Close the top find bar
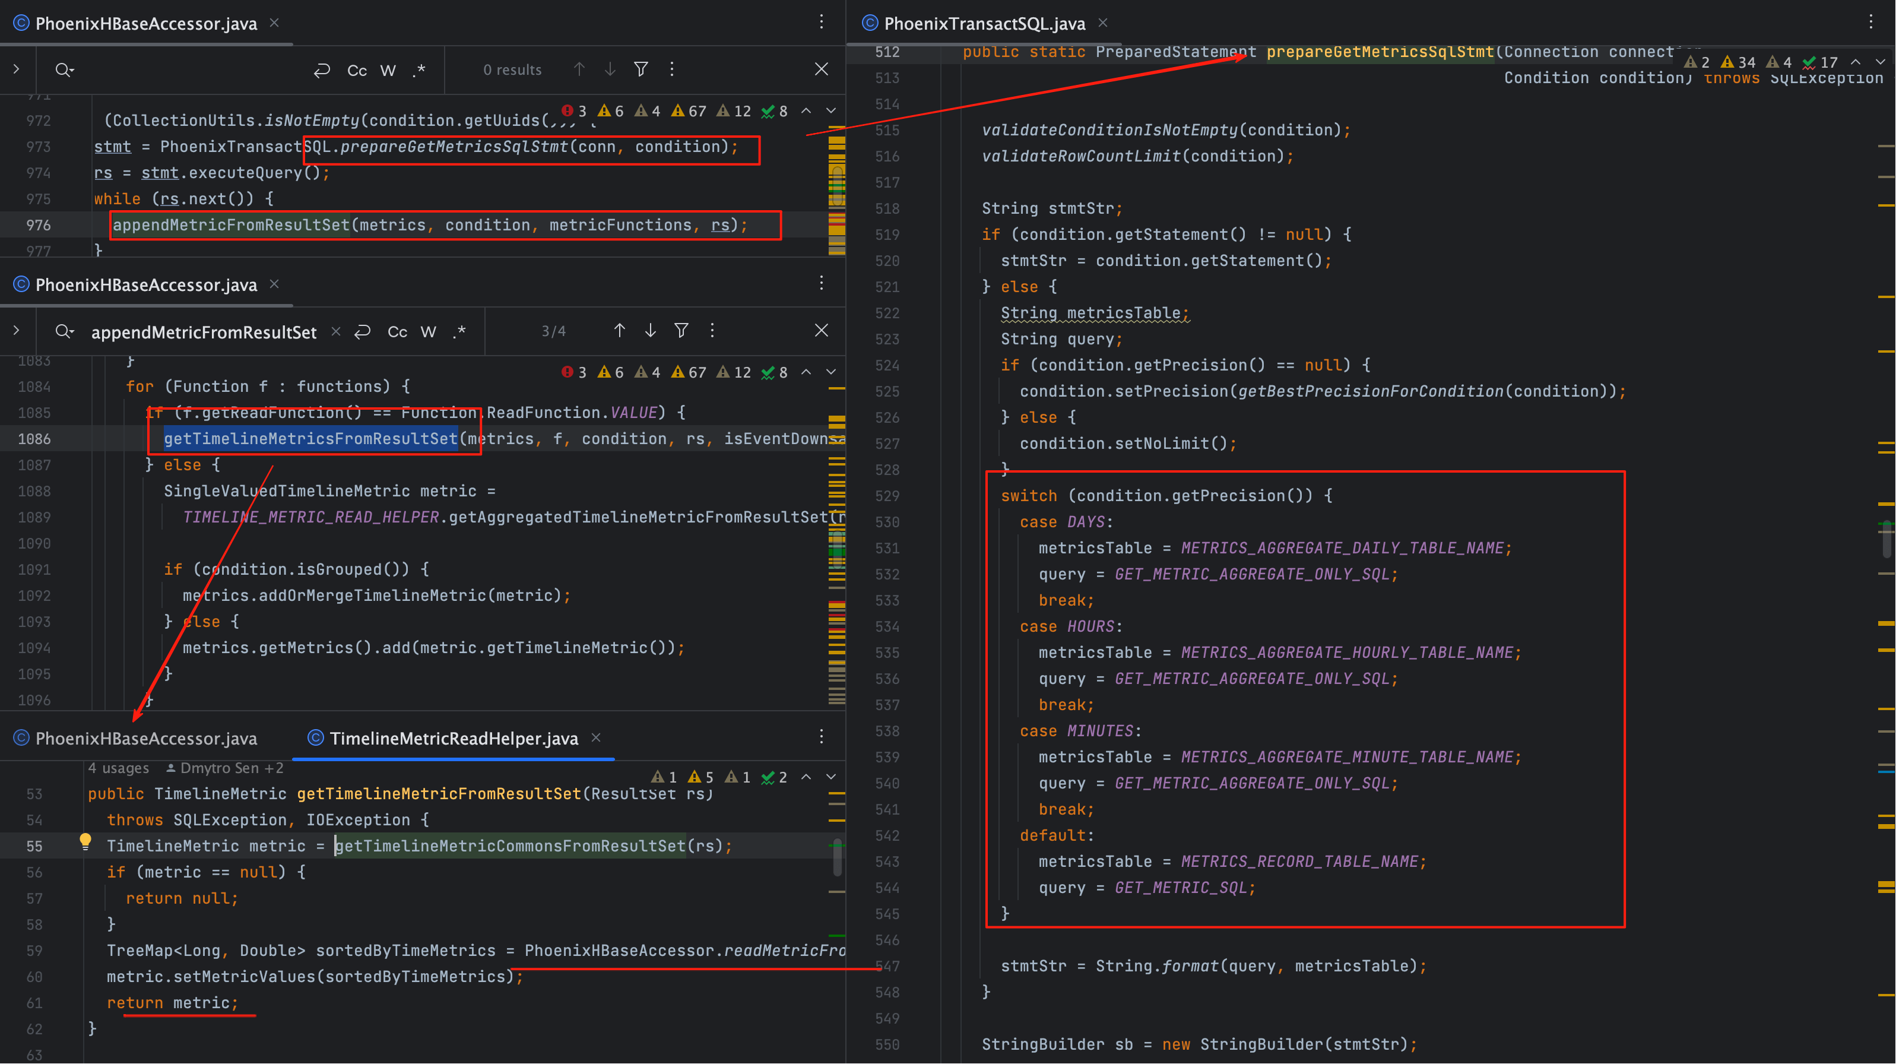This screenshot has width=1896, height=1064. (822, 69)
